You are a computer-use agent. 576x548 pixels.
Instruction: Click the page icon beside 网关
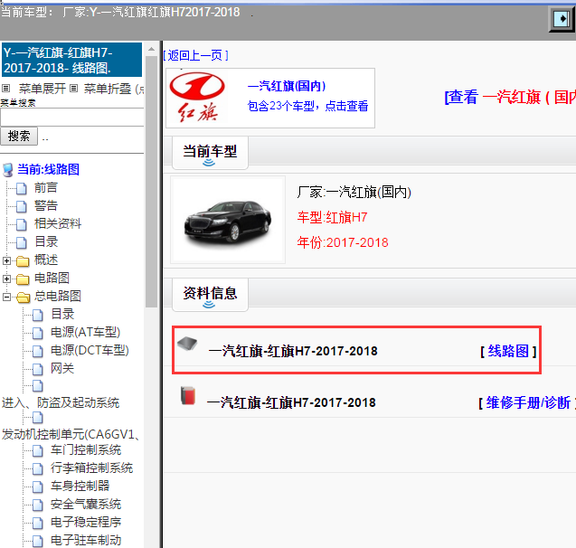click(x=37, y=369)
